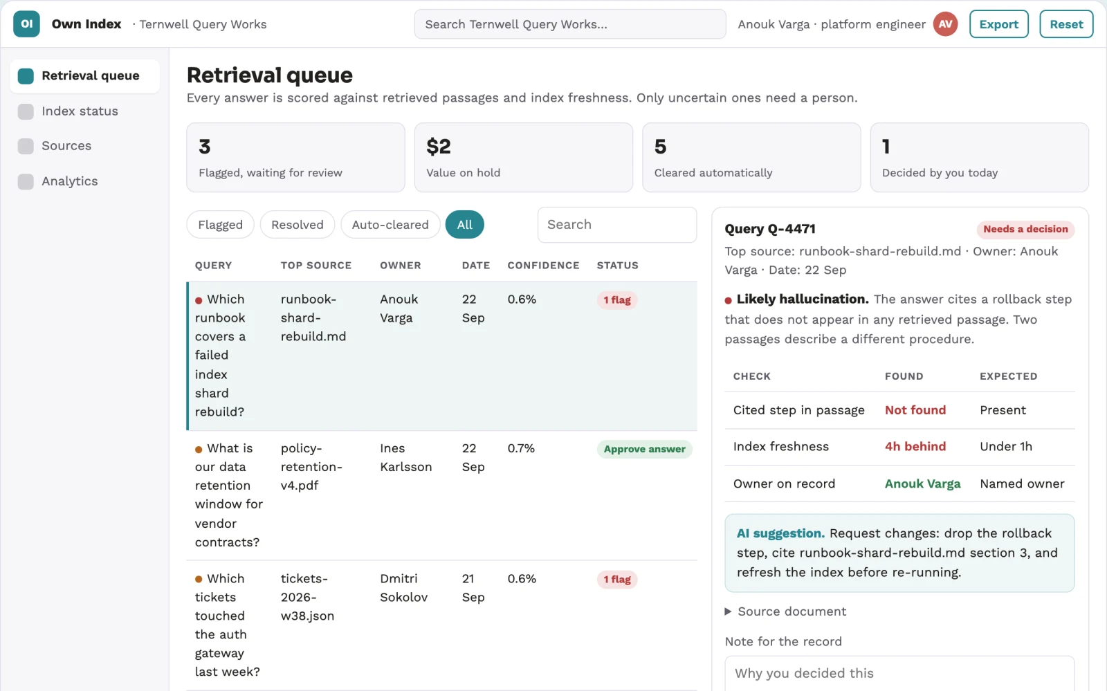1107x691 pixels.
Task: Select the data retention window query row
Action: 442,495
